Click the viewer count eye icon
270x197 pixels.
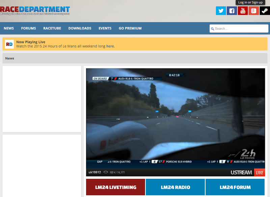[106, 172]
